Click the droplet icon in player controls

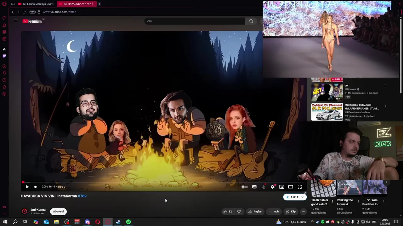[x=264, y=187]
